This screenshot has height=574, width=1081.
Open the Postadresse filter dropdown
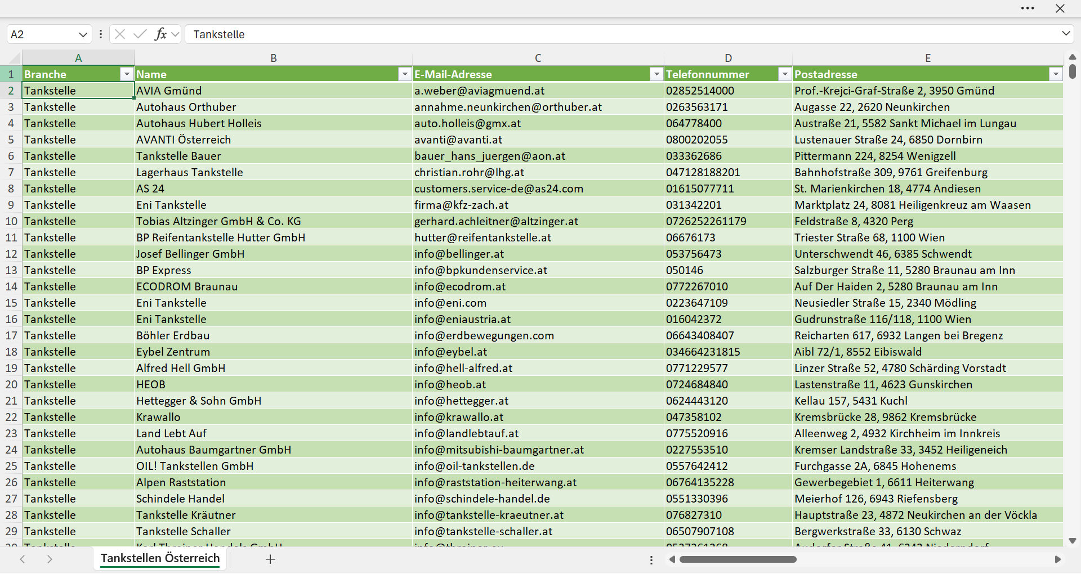pos(1056,74)
